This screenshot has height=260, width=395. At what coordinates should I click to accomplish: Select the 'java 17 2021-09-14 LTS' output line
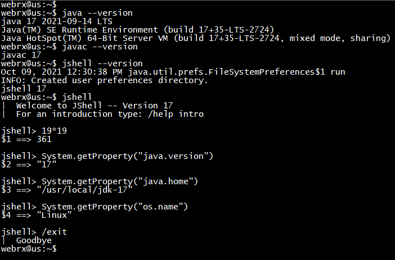(57, 21)
